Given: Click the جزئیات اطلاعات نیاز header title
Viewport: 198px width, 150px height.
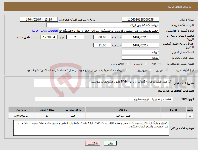Looking at the screenshot, I should pos(179,7).
